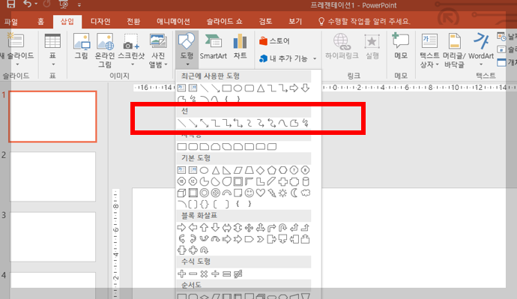Choose the no-symbol prohibited shape

coord(215,193)
